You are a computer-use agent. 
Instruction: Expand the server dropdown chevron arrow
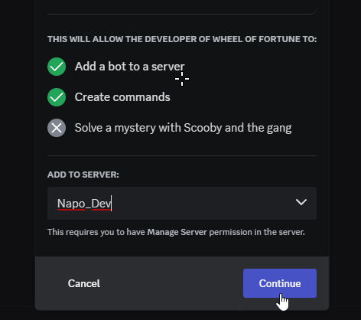(x=301, y=202)
